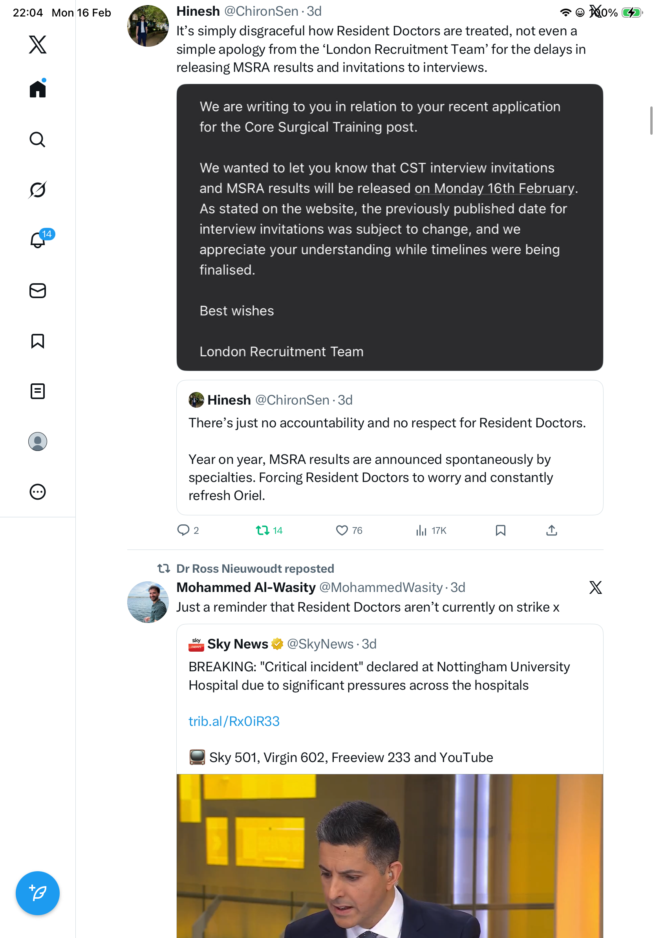Click the X logo in sidebar
Screen dimensions: 655x938
38,44
